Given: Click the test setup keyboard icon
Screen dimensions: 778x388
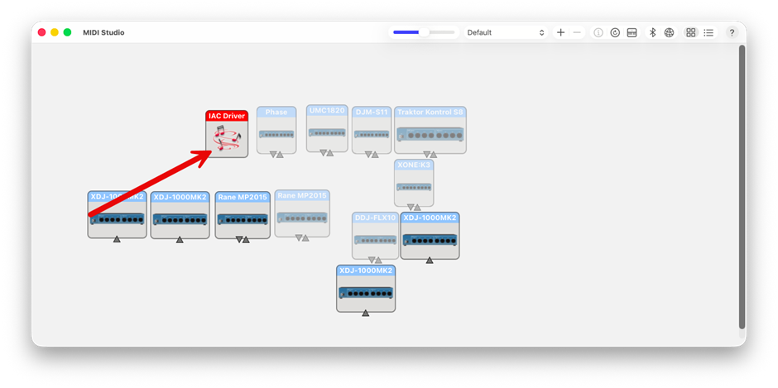Looking at the screenshot, I should [x=632, y=32].
